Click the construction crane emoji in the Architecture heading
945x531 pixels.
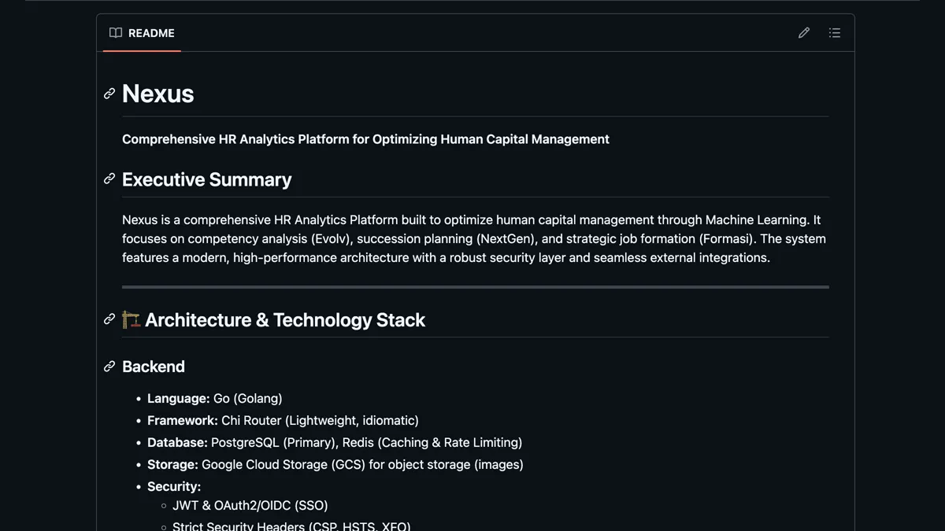[131, 319]
